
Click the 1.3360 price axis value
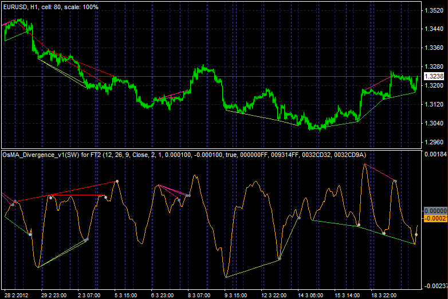coord(434,48)
